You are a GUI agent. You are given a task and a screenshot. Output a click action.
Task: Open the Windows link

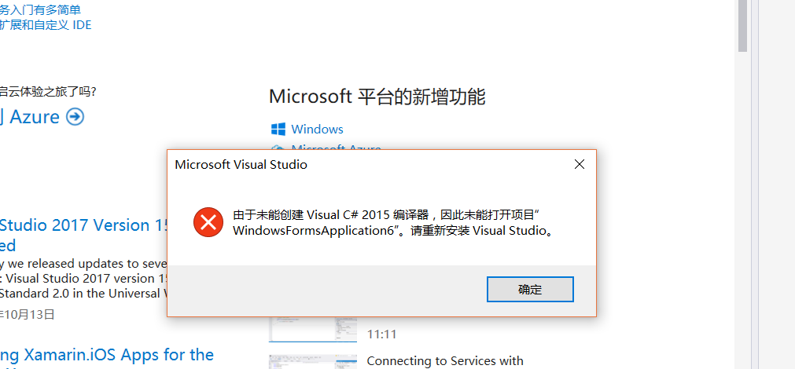[317, 129]
